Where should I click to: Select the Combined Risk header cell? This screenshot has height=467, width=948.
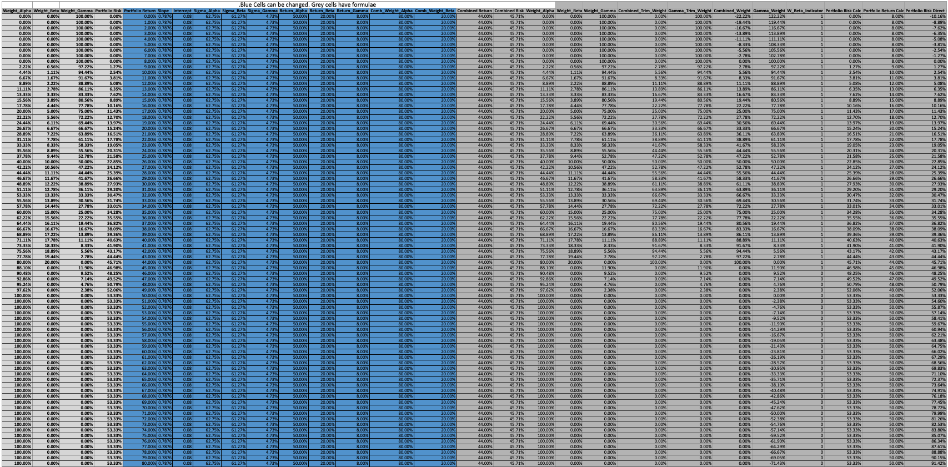click(x=509, y=11)
